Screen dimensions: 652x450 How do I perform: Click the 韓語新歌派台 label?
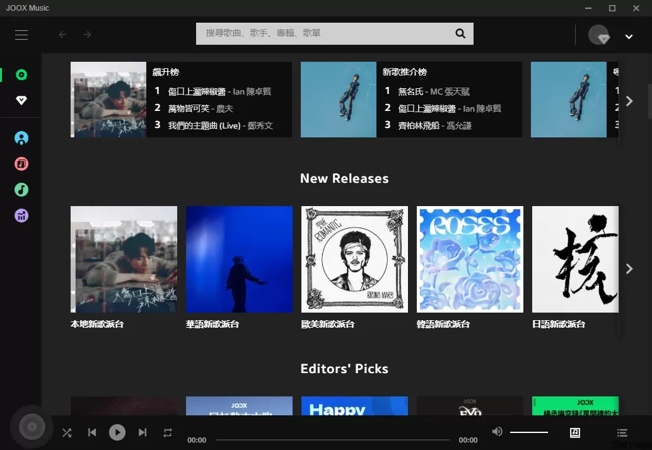tap(443, 324)
